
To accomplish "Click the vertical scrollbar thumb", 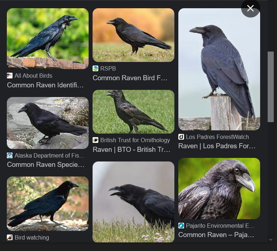I will coord(271,87).
